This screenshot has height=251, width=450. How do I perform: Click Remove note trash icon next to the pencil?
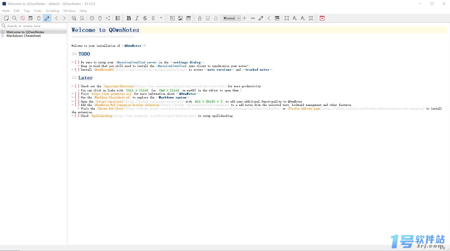(x=39, y=18)
